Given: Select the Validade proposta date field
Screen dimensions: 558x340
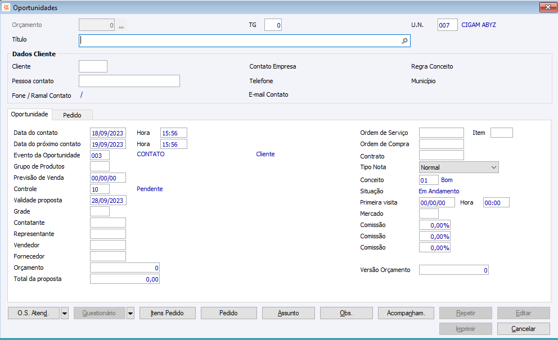Looking at the screenshot, I should pyautogui.click(x=108, y=201).
